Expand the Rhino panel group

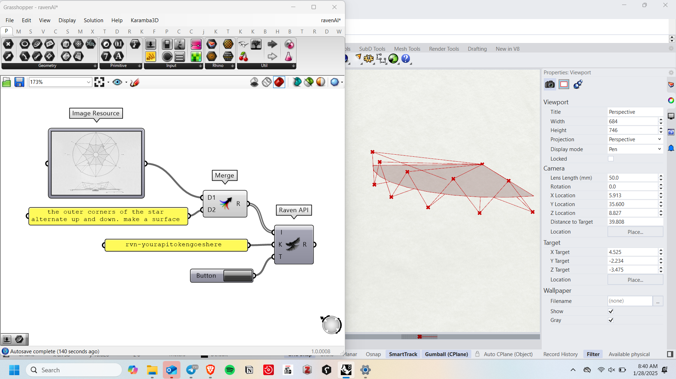click(232, 66)
